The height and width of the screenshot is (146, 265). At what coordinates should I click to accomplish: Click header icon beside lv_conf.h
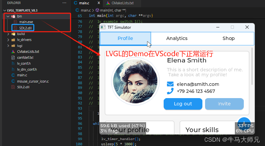tap(13, 63)
